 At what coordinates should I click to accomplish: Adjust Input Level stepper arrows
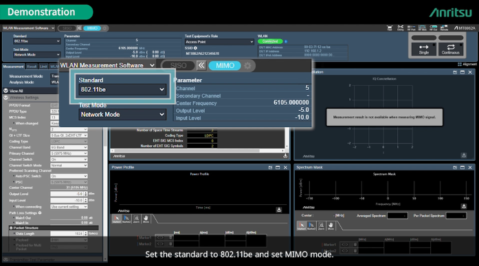coord(85,200)
